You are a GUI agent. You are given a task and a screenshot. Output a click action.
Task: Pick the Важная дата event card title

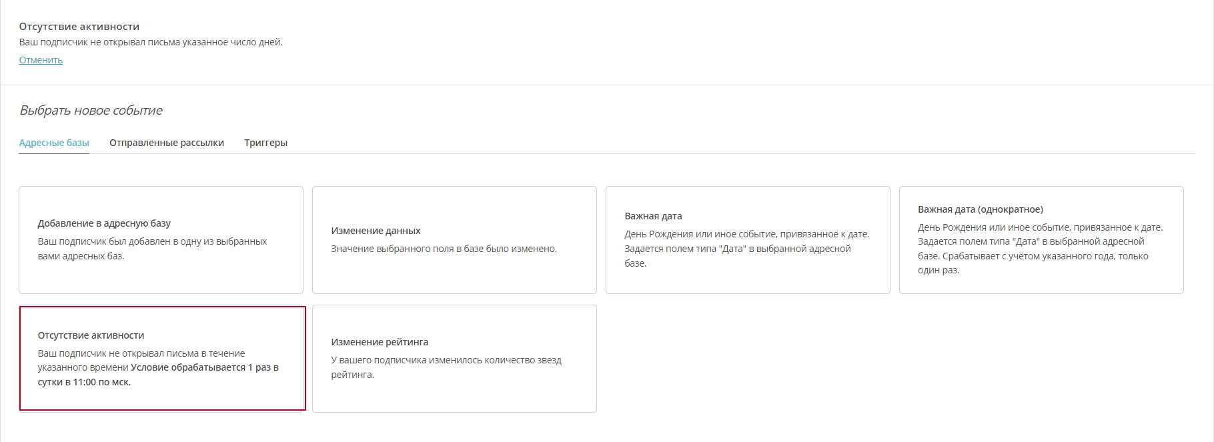653,216
